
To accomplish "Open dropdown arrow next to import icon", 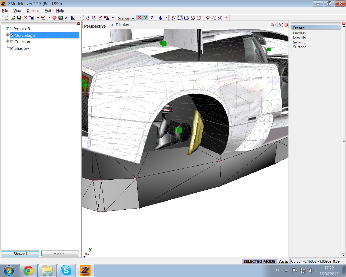I will point(38,18).
